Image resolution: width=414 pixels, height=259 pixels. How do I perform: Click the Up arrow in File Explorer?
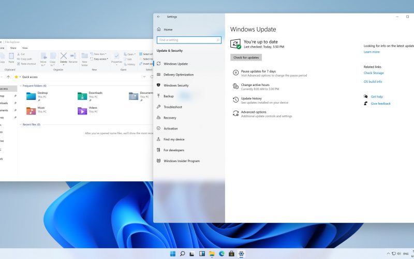8,77
